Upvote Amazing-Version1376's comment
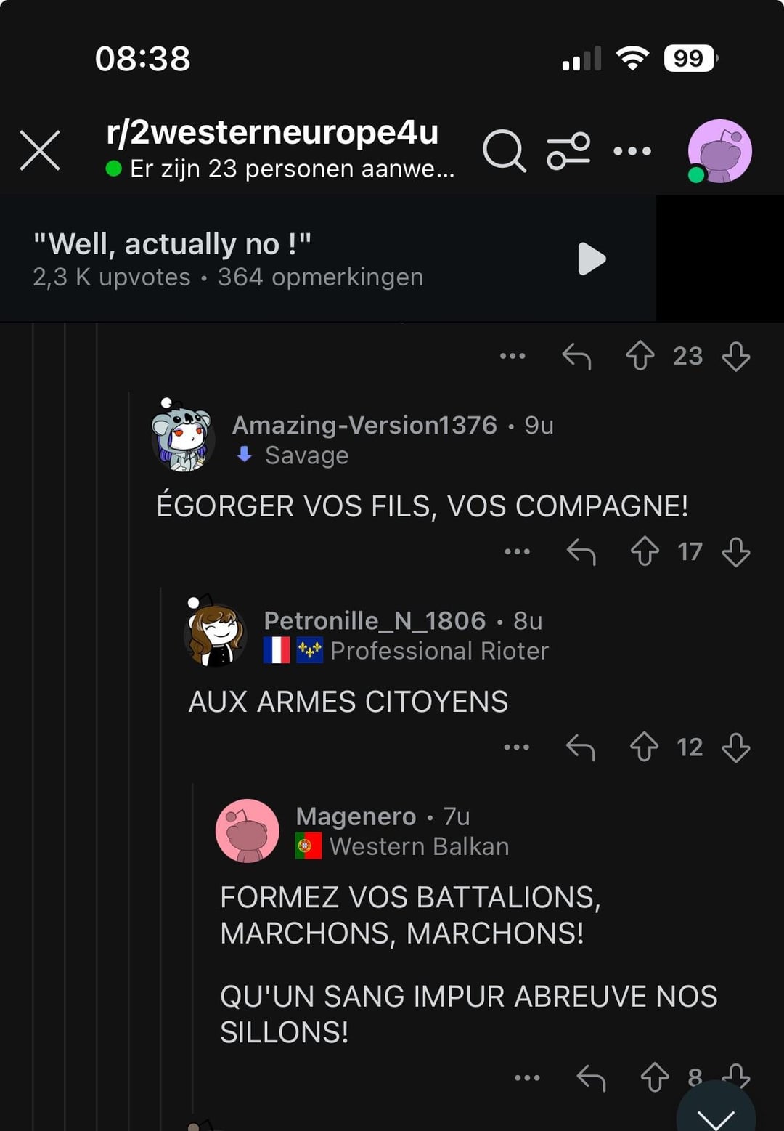The width and height of the screenshot is (784, 1131). pos(645,551)
